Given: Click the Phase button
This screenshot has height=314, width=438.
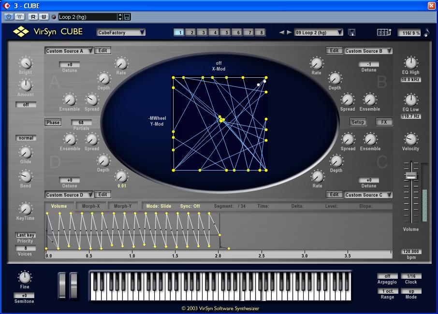Looking at the screenshot, I should coord(53,122).
